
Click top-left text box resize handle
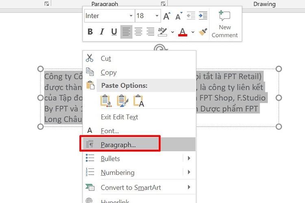coord(40,69)
